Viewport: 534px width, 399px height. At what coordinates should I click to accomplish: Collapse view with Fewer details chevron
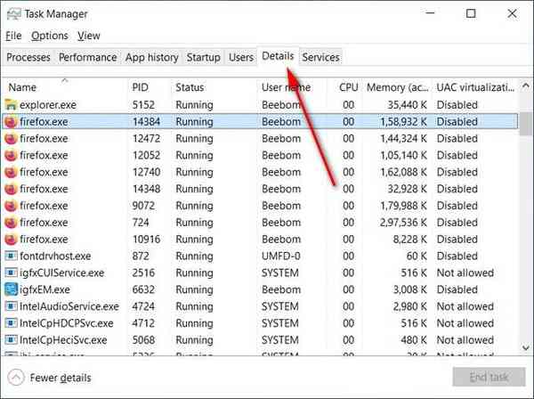click(15, 378)
